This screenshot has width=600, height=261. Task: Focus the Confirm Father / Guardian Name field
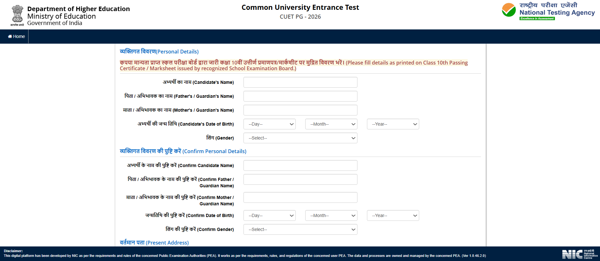300,179
